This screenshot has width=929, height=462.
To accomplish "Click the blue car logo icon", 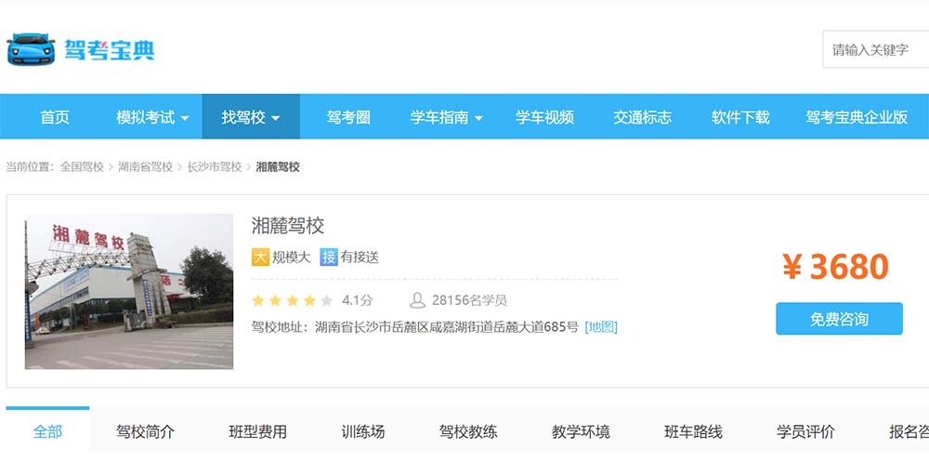I will click(x=31, y=49).
